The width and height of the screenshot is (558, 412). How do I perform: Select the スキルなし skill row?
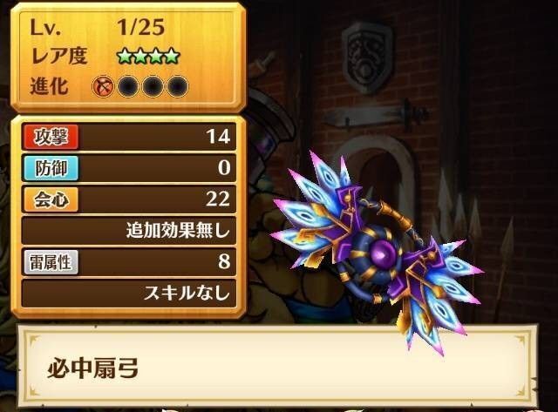129,294
